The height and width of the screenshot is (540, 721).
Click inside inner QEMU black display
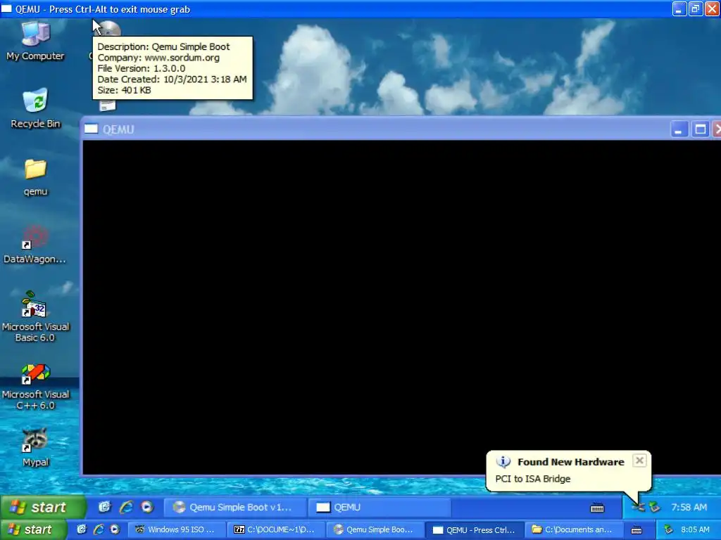(401, 307)
